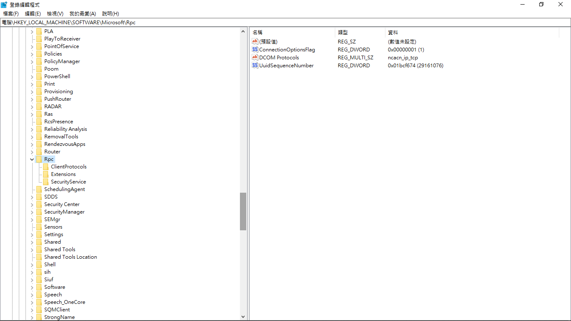This screenshot has width=571, height=321.
Task: Click the Policies folder icon
Action: (x=39, y=54)
